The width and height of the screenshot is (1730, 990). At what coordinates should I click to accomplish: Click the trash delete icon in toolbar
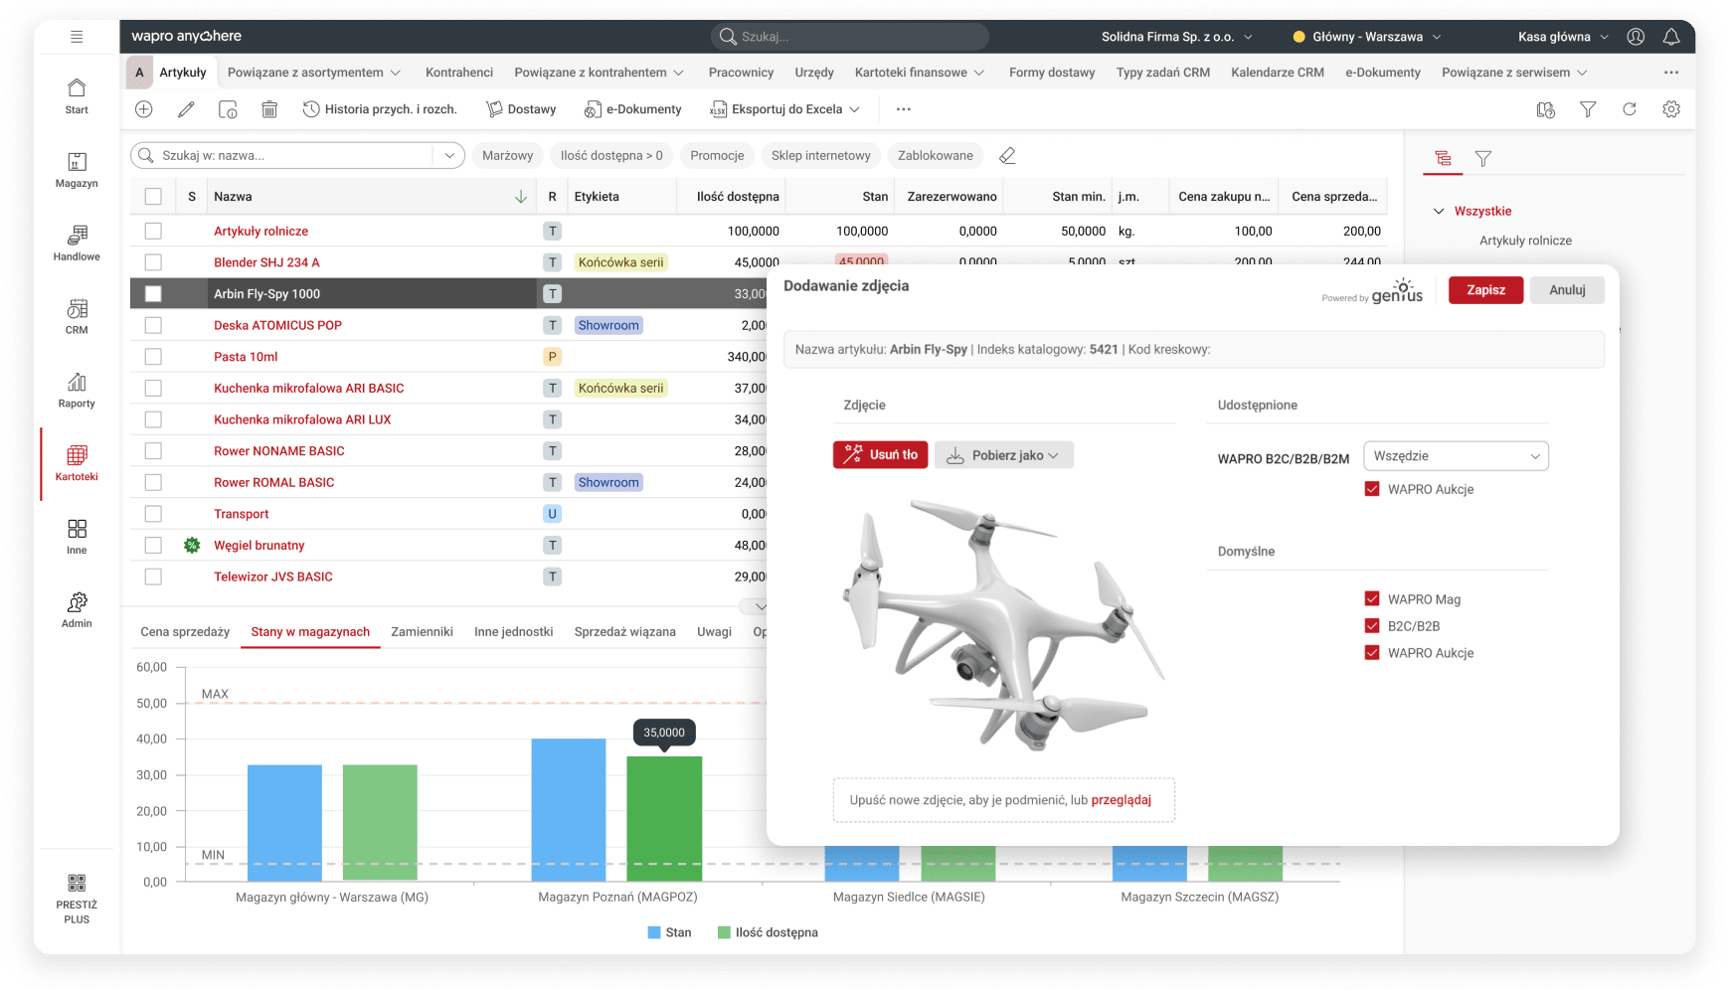coord(269,109)
